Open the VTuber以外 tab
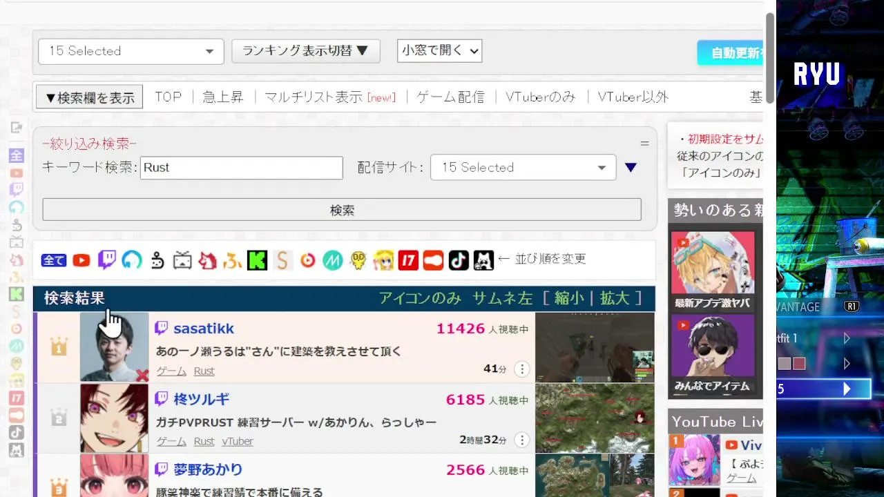884x497 pixels. pyautogui.click(x=633, y=97)
